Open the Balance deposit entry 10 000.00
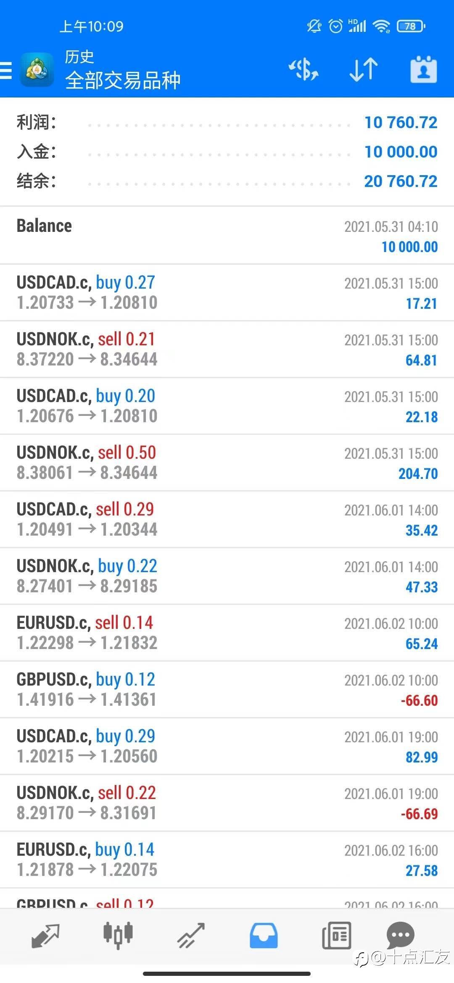 click(227, 236)
